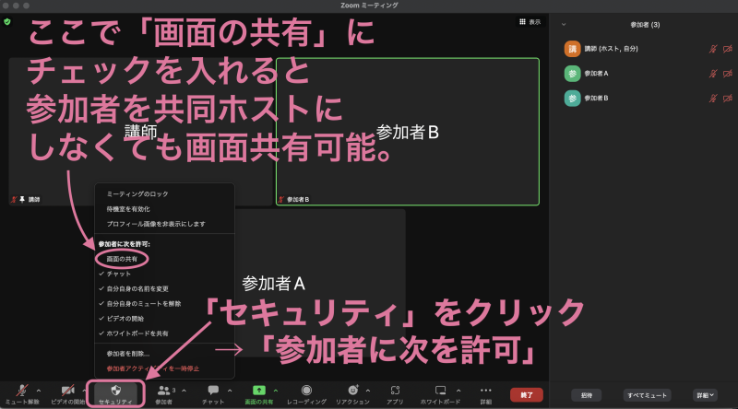Click the 表示 grid view icon
Image resolution: width=738 pixels, height=409 pixels.
[522, 21]
